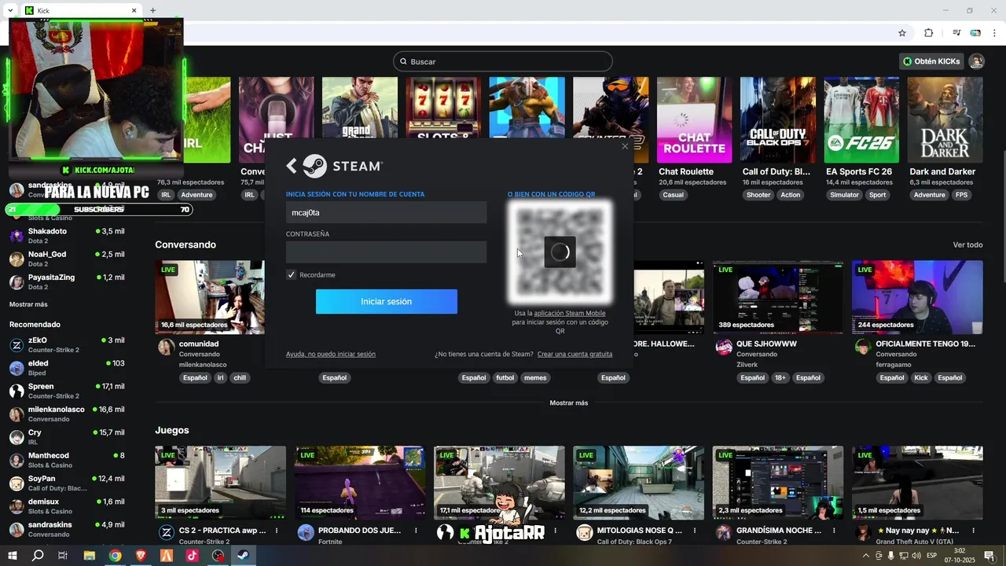This screenshot has height=566, width=1006.
Task: Select the Simulator tag
Action: point(844,195)
